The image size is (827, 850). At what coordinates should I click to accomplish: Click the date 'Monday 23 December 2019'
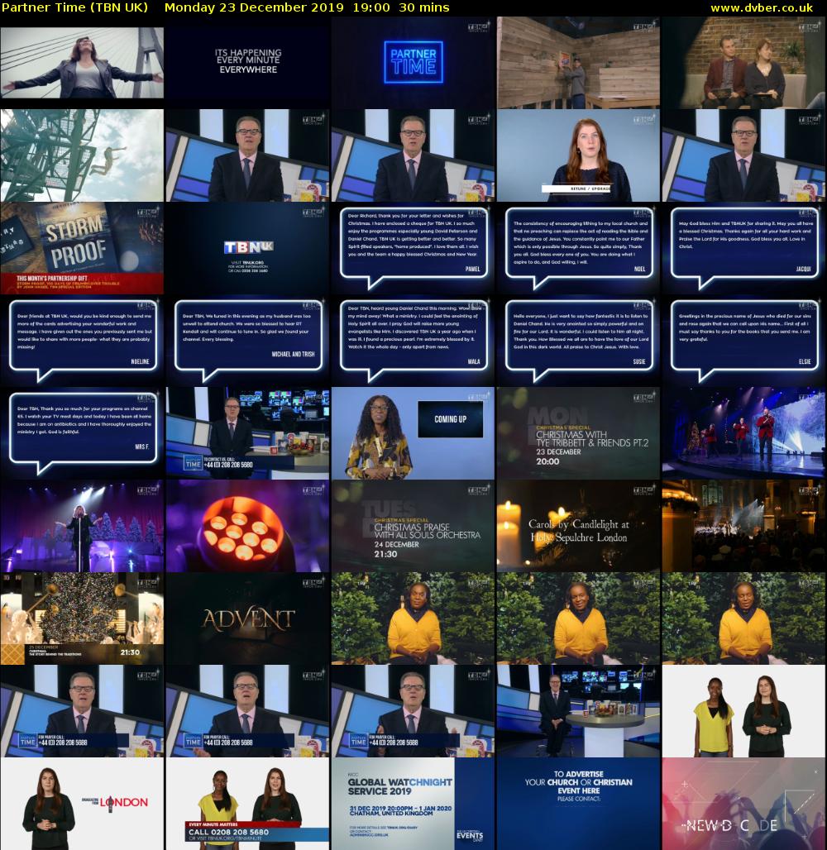pos(254,7)
